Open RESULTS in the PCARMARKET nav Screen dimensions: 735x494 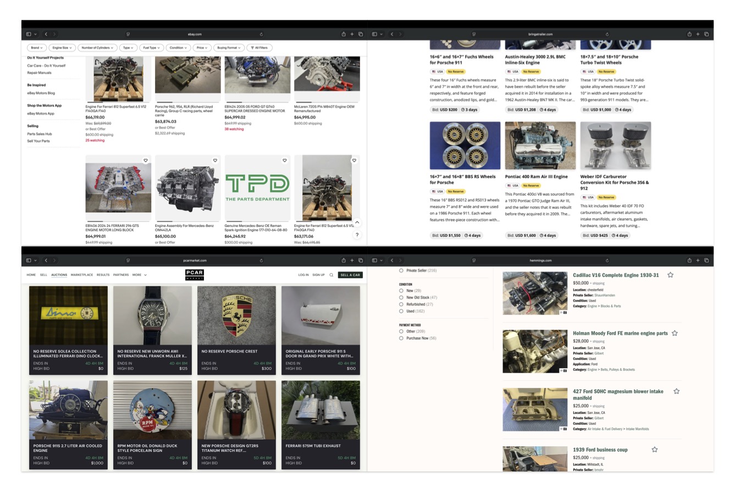coord(103,275)
